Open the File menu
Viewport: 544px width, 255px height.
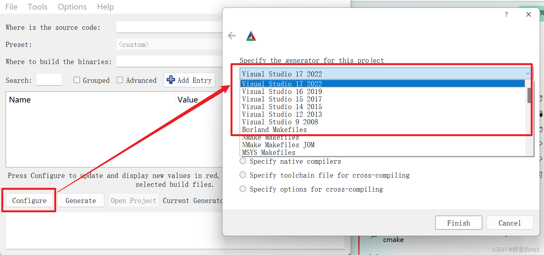tap(11, 7)
